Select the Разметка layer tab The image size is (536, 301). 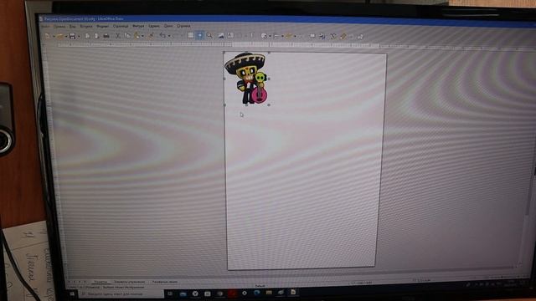click(100, 282)
